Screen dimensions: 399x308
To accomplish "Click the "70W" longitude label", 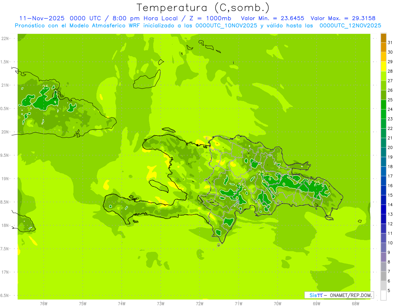I will pyautogui.click(x=278, y=304).
